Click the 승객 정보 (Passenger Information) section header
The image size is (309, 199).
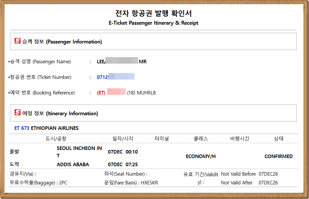coord(153,42)
